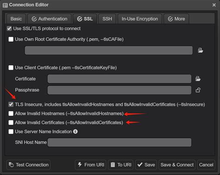This screenshot has width=220, height=175.
Task: Click the Passphrase label text
Action: click(x=27, y=90)
